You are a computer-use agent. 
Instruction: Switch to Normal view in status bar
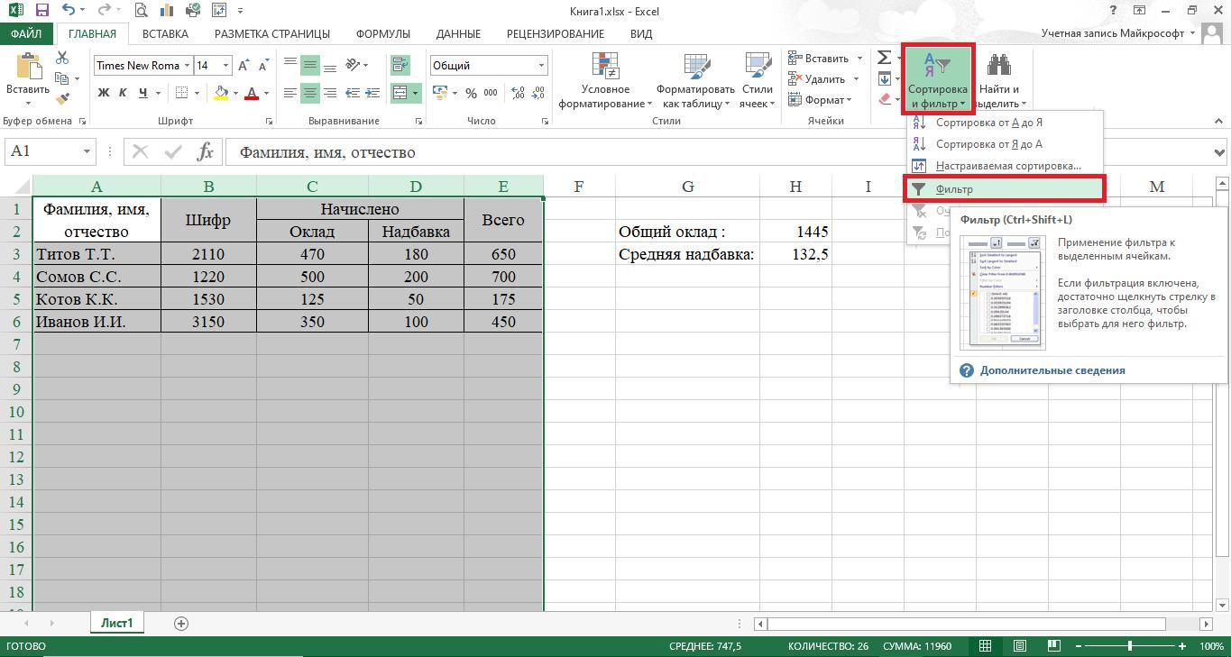(x=986, y=646)
